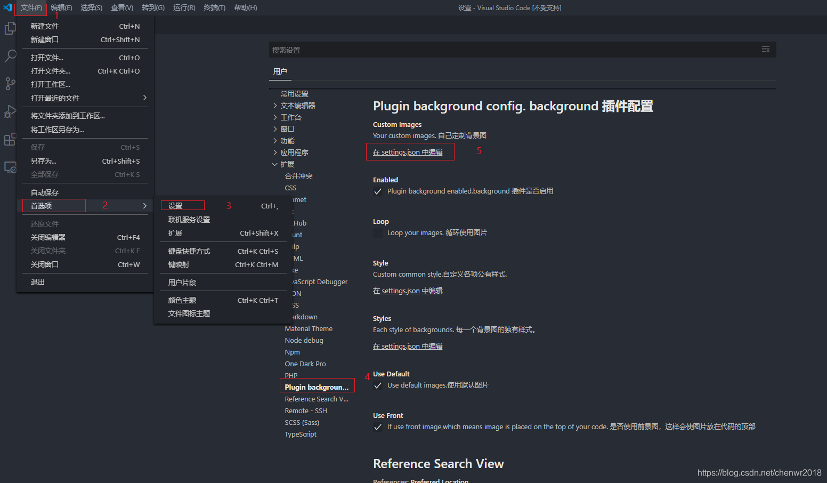This screenshot has height=483, width=827.
Task: Click the clear settings search filter icon
Action: coord(765,50)
